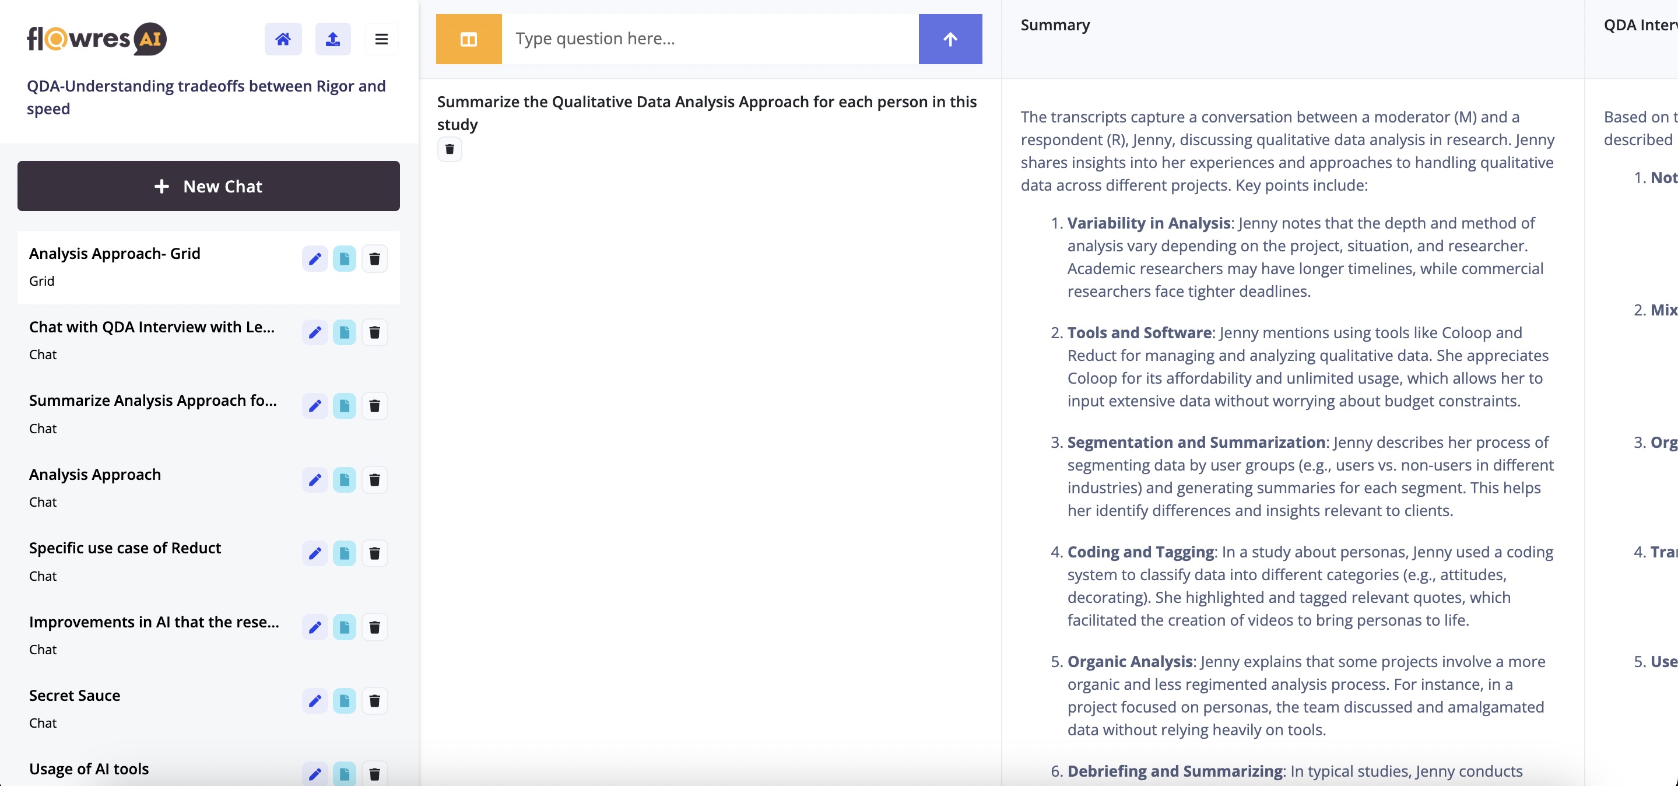
Task: Click the Organic Analysis heading
Action: 1129,662
